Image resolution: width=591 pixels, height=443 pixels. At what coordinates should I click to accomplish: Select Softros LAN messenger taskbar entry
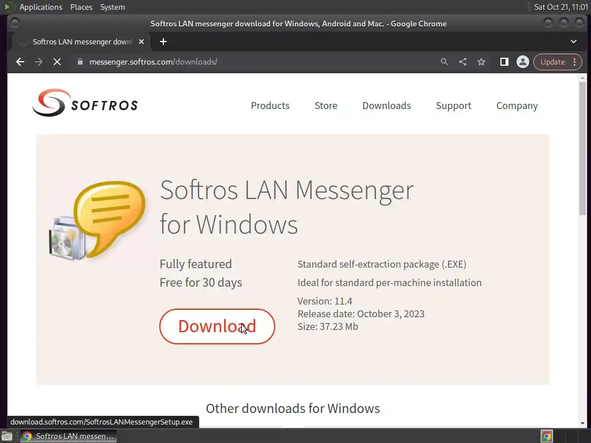[x=69, y=436]
